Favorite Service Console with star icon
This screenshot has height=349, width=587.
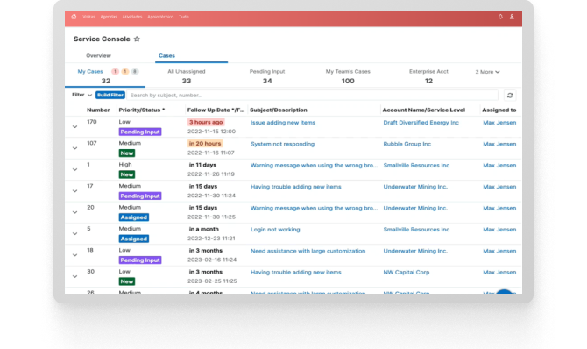(x=137, y=39)
